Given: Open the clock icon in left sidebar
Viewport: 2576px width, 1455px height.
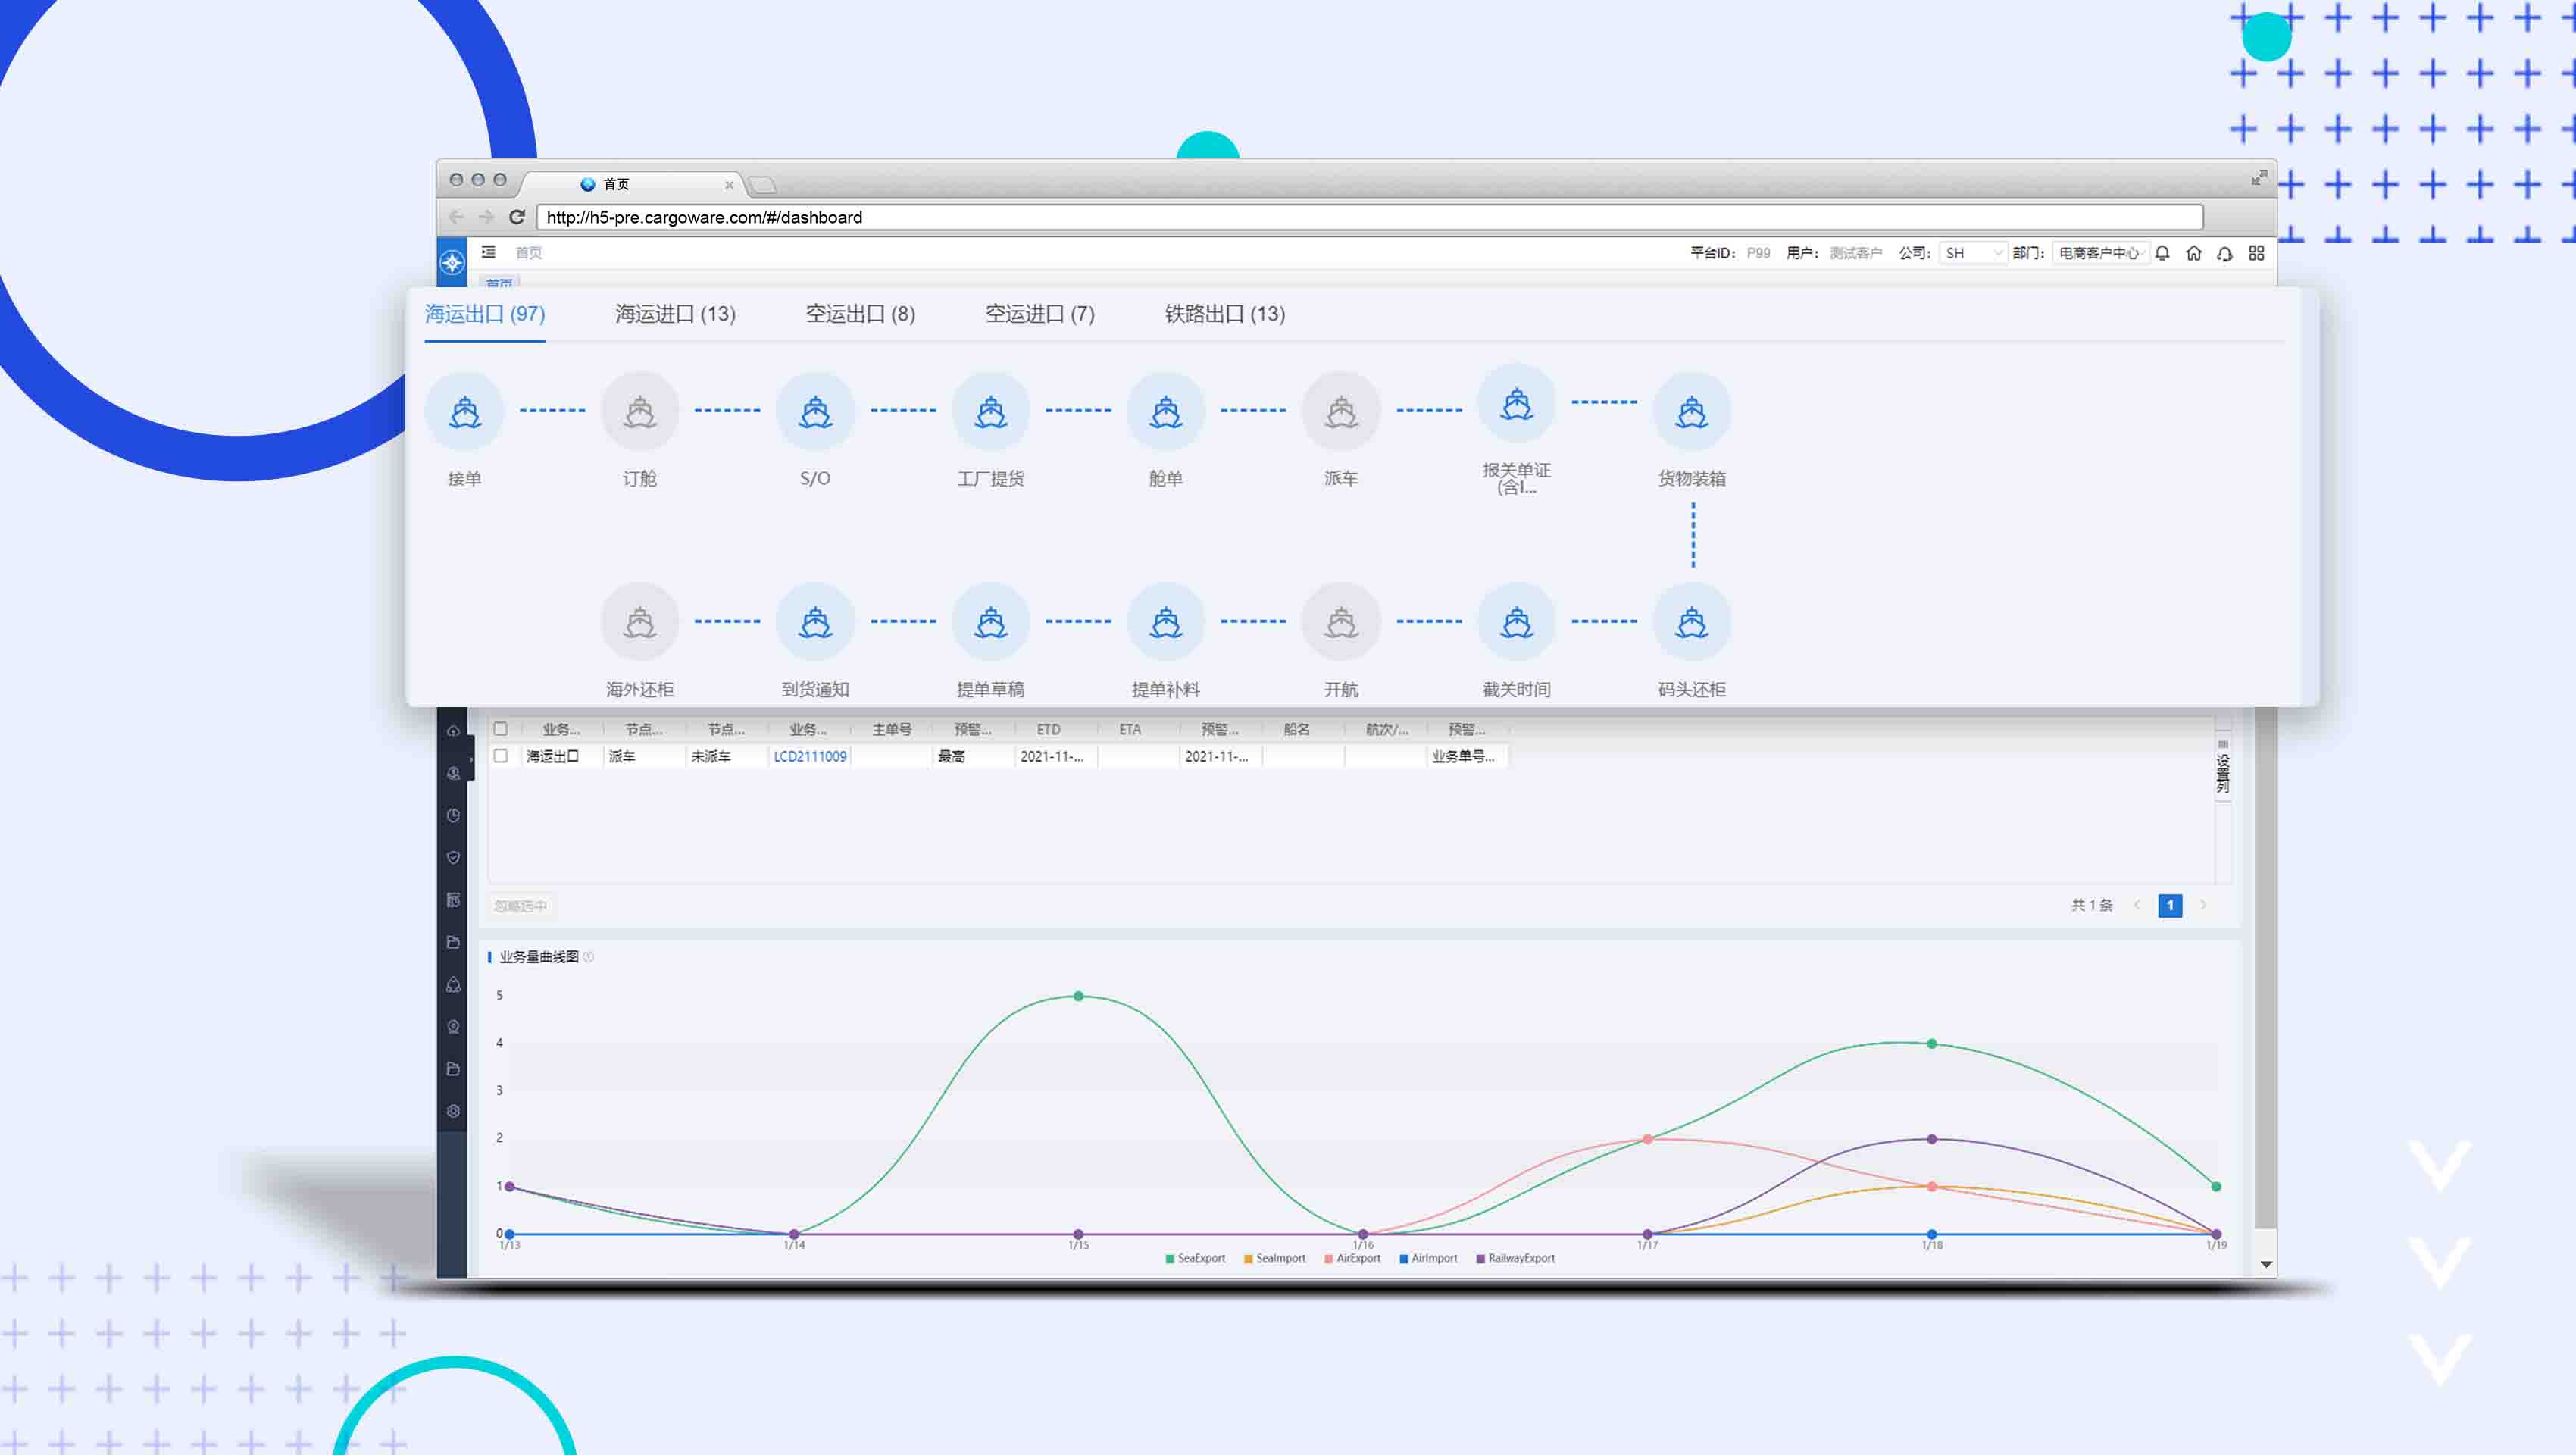Looking at the screenshot, I should 453,815.
